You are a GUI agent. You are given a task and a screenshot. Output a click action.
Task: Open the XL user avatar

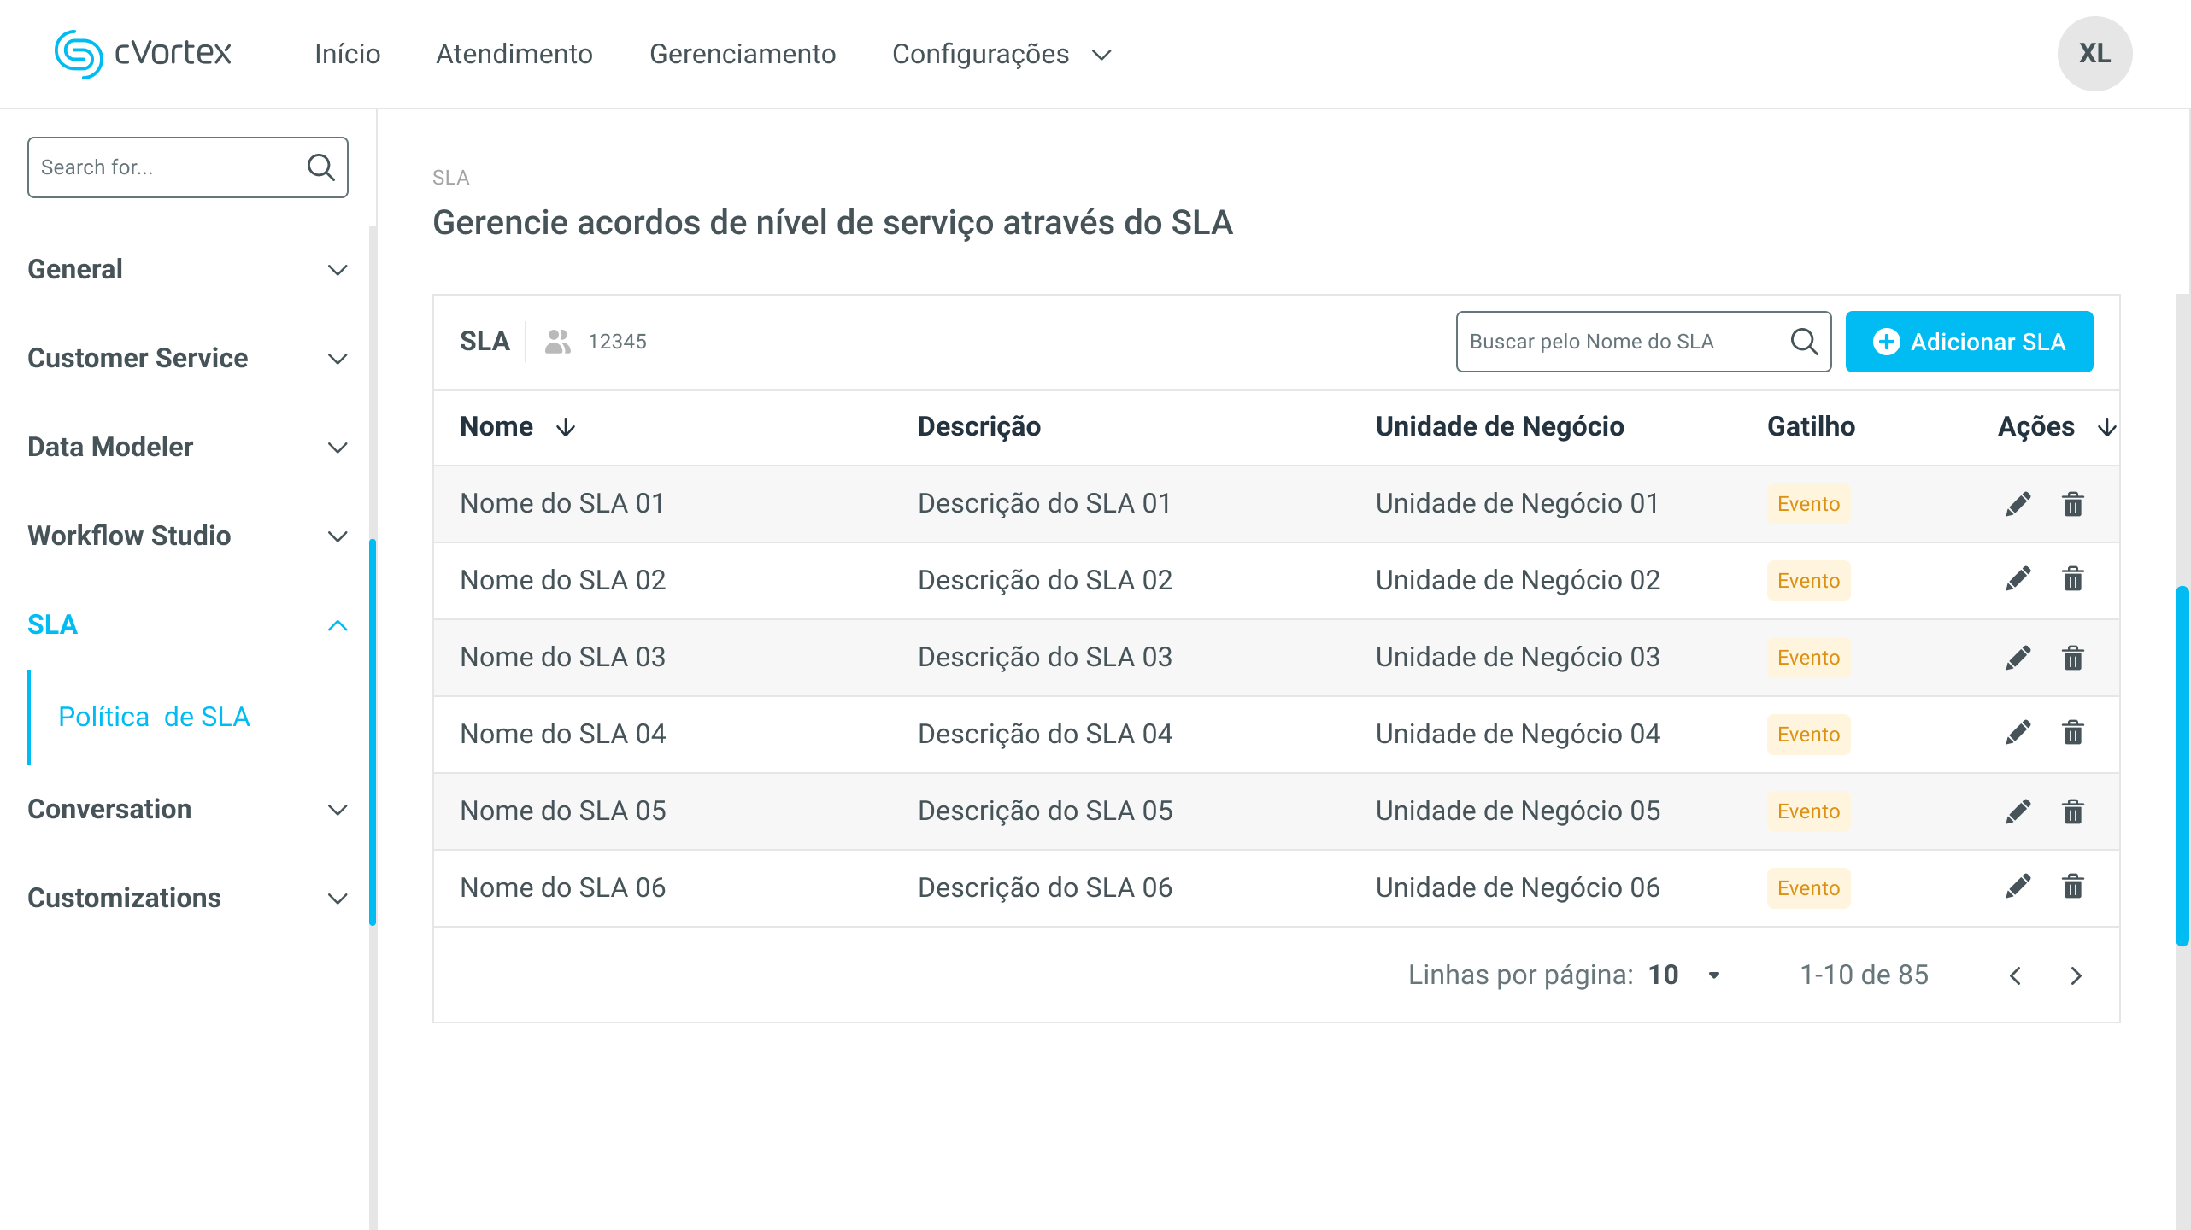(2094, 54)
